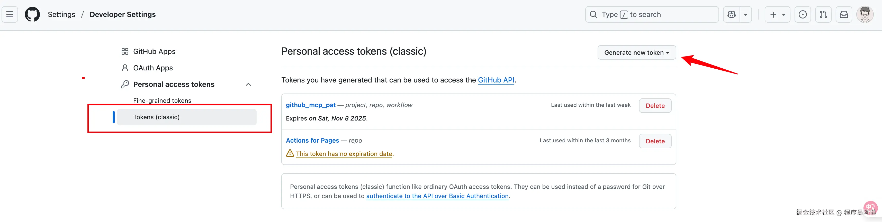Open the GitHub API link

coord(496,80)
